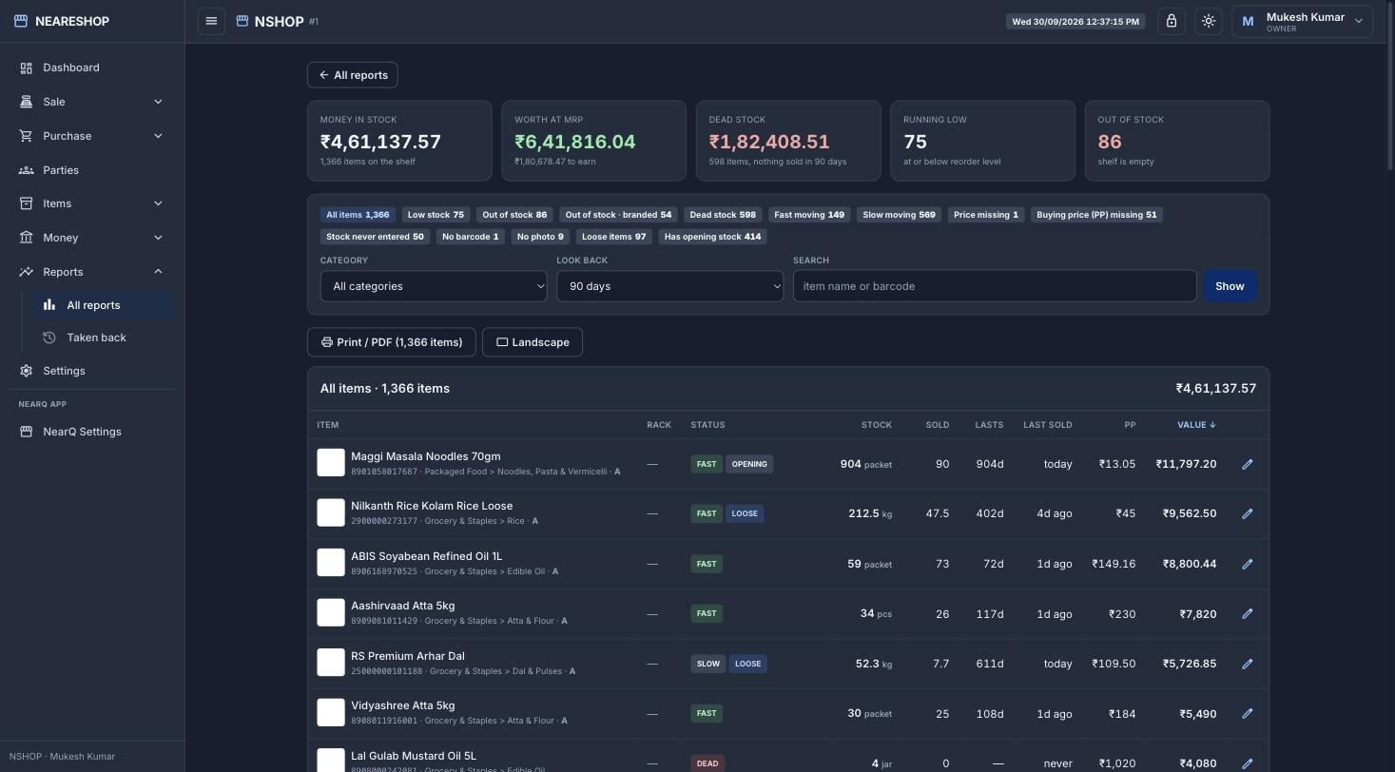
Task: Expand the Money menu chevron
Action: point(158,238)
